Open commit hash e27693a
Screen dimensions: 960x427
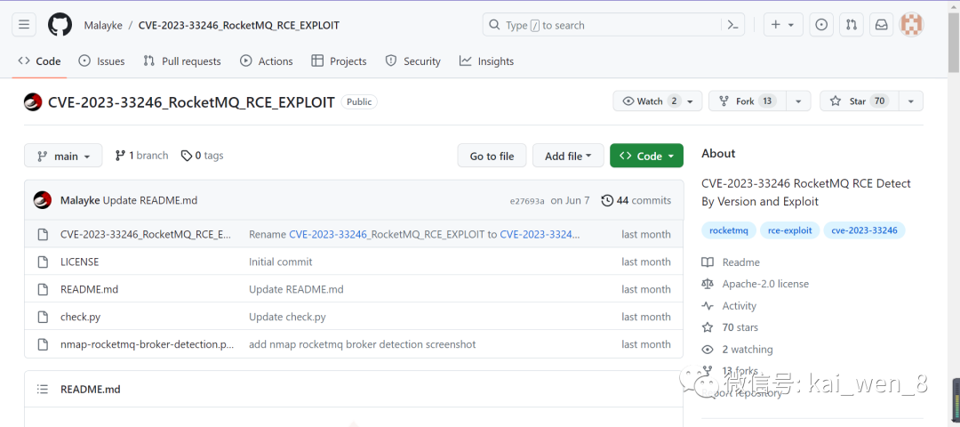click(x=526, y=201)
